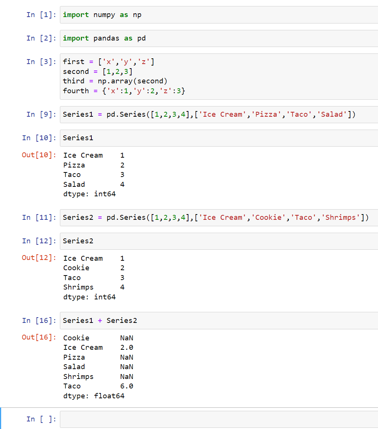Click 'Taco 6.0' row in Out[16]
This screenshot has height=429, width=378.
click(98, 386)
